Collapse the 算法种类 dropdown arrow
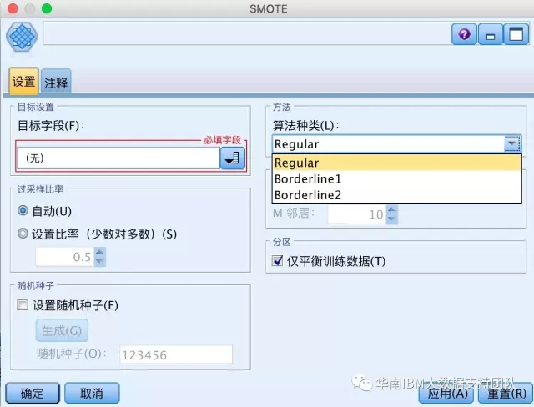Viewport: 534px width, 407px height. pyautogui.click(x=511, y=143)
